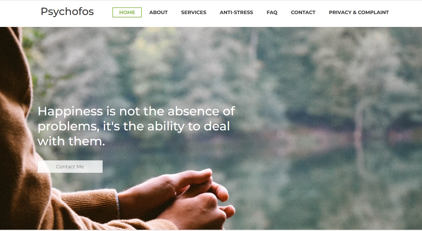Navigate to CONTACT in the top menu
422x231 pixels.
coord(303,13)
